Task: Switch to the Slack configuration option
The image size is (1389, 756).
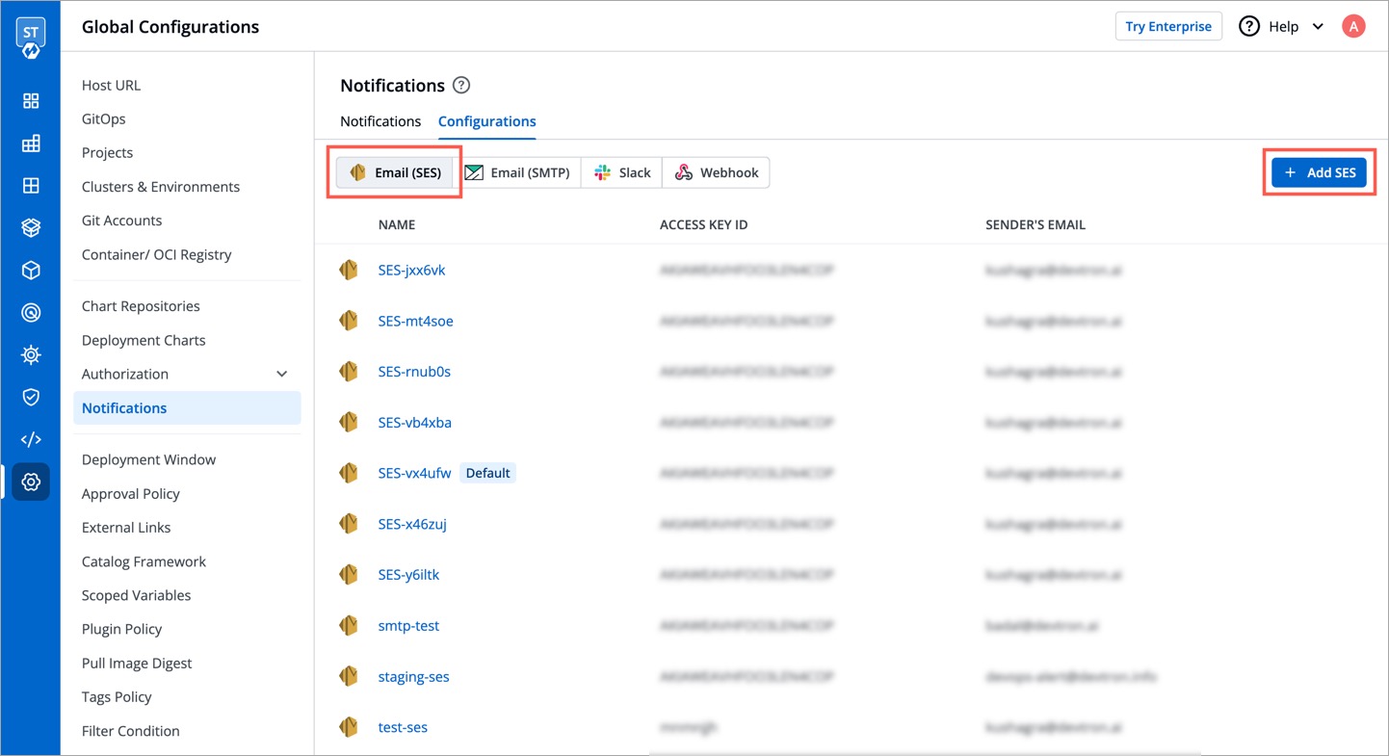Action: click(x=621, y=172)
